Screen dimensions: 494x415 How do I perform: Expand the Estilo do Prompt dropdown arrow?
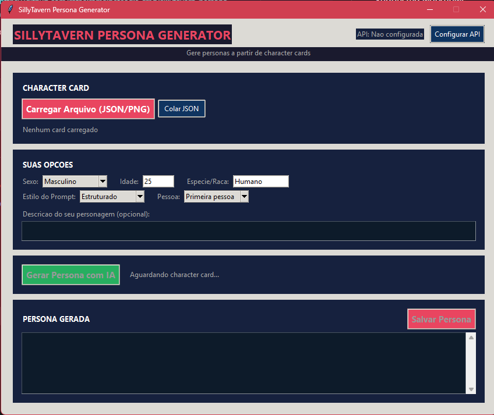coord(140,197)
